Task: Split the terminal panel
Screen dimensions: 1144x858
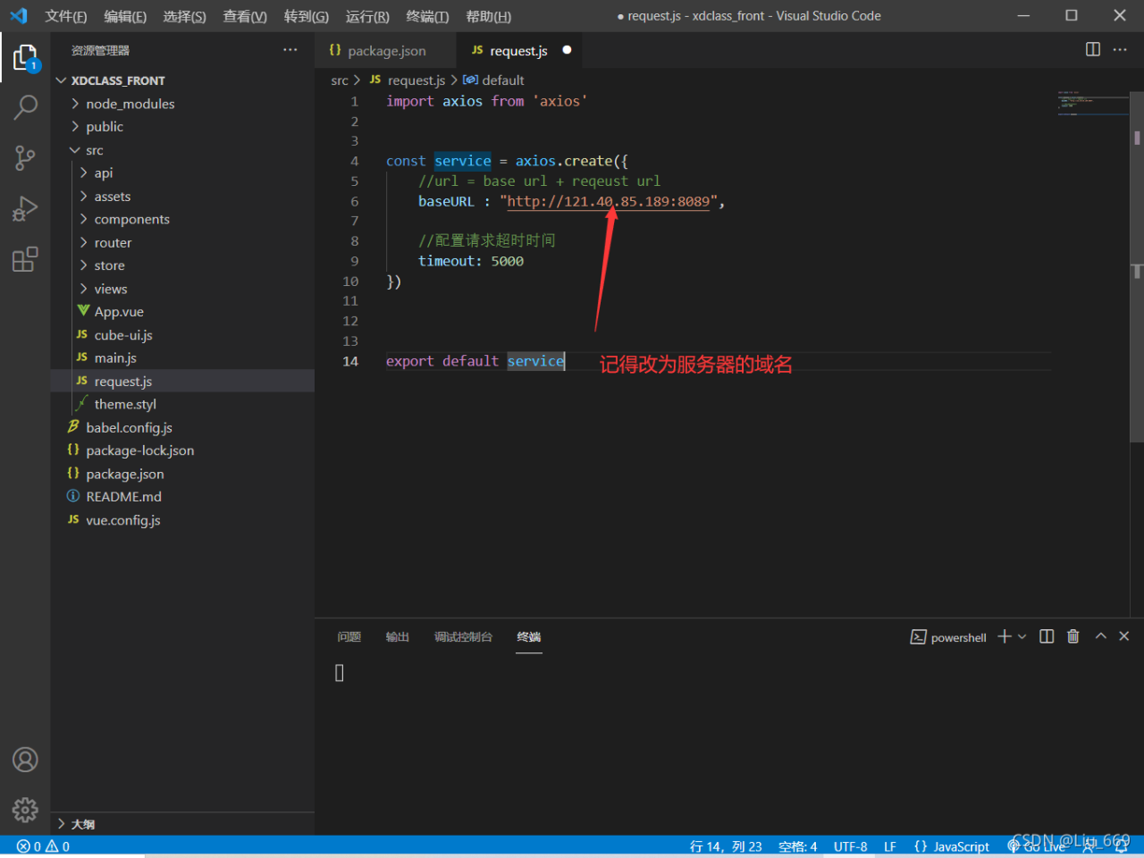Action: pos(1047,636)
